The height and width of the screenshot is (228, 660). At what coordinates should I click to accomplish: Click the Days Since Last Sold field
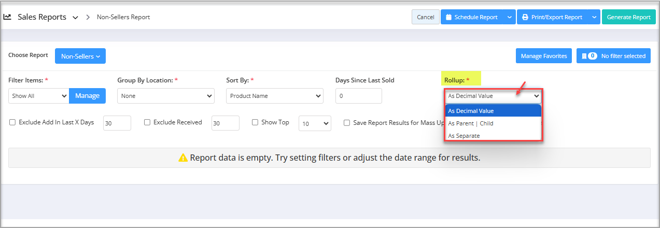(x=359, y=96)
